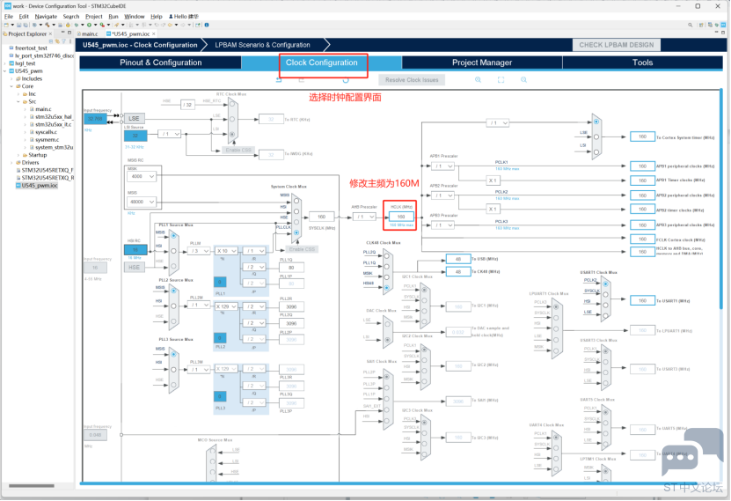This screenshot has height=501, width=731.
Task: Click the RTC mux Enable CSS button
Action: 238,151
